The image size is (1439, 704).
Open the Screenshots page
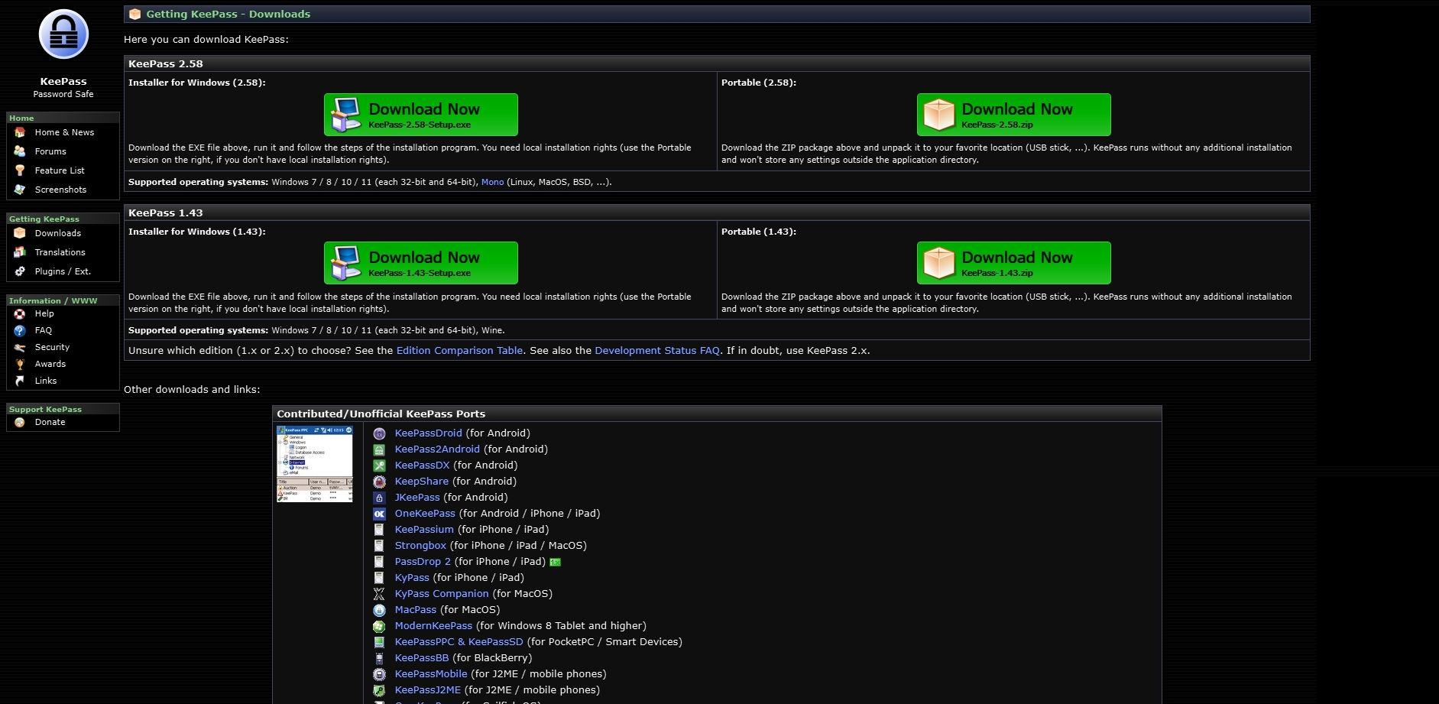(60, 190)
